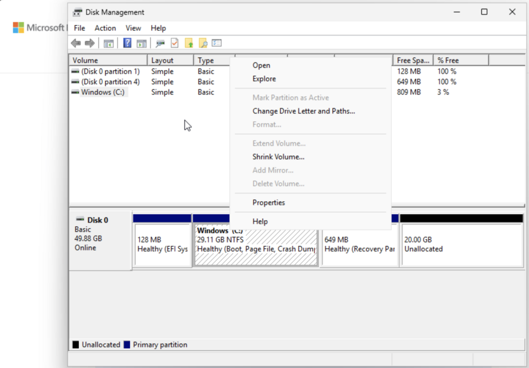Click the Disk Management title bar icon
Image resolution: width=529 pixels, height=368 pixels.
tap(77, 12)
